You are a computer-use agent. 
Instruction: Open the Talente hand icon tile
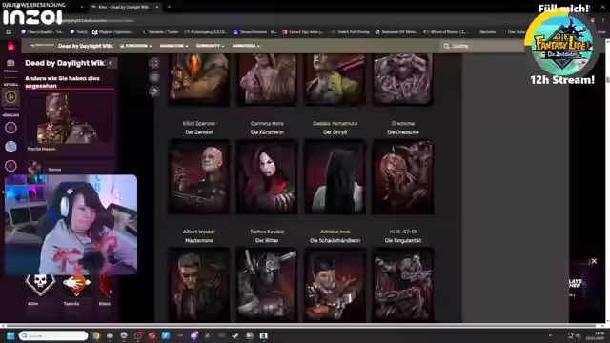click(x=76, y=285)
